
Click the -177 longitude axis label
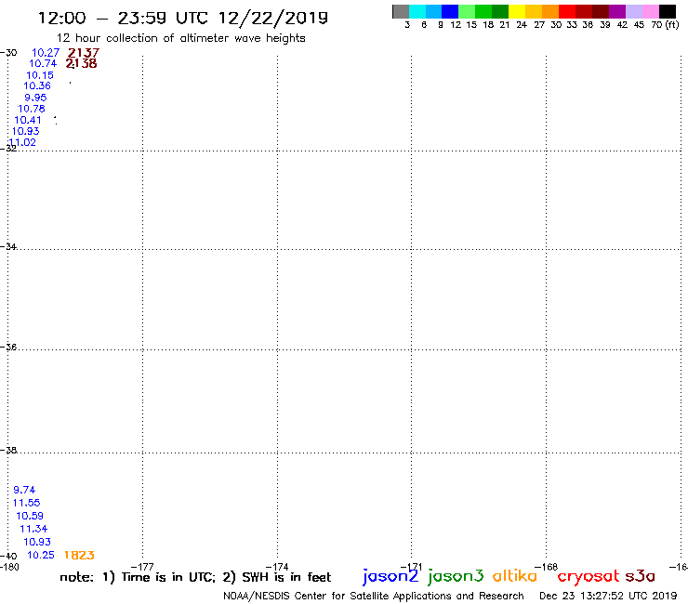(x=142, y=567)
